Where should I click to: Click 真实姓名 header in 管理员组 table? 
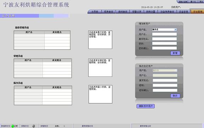coord(57,60)
